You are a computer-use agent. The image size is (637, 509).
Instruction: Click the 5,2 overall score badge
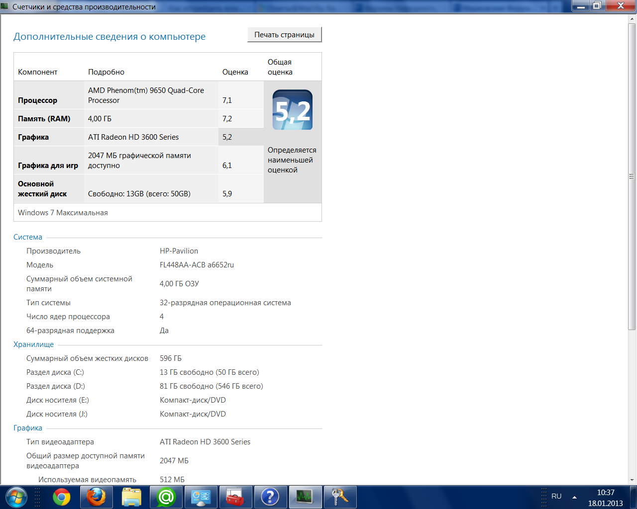pyautogui.click(x=293, y=110)
